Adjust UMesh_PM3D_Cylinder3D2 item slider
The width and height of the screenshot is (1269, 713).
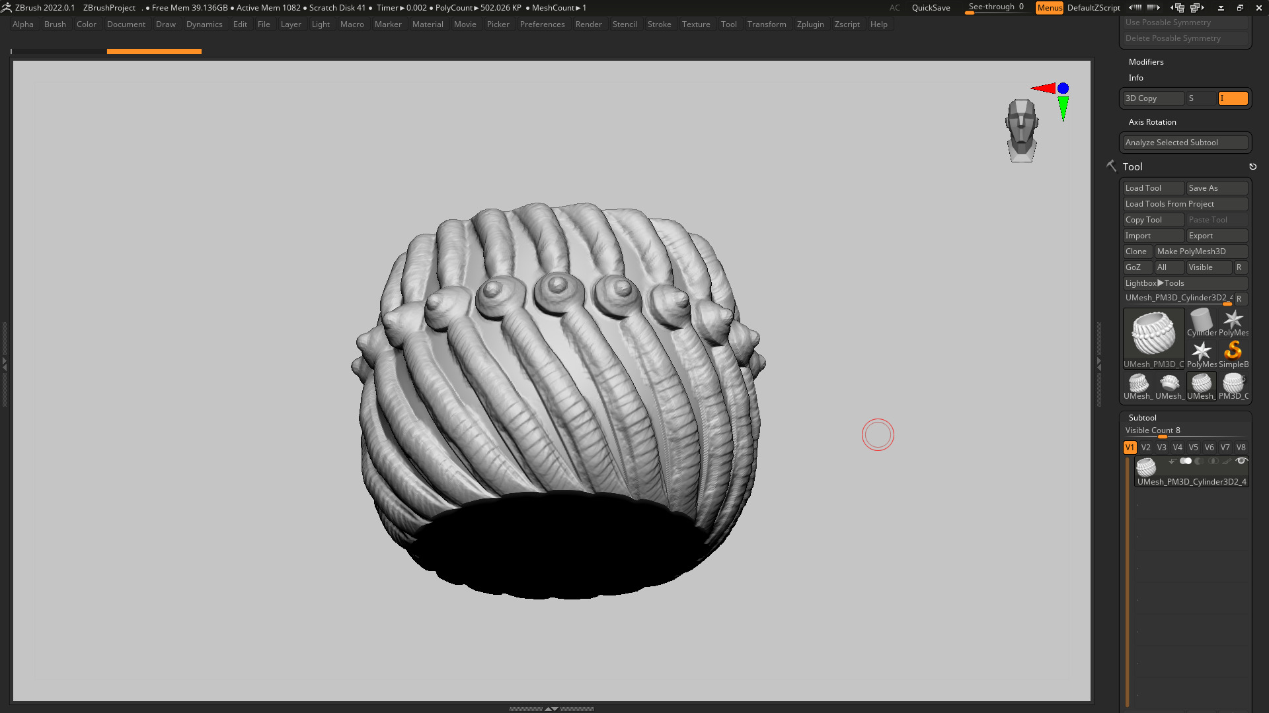(x=1178, y=298)
